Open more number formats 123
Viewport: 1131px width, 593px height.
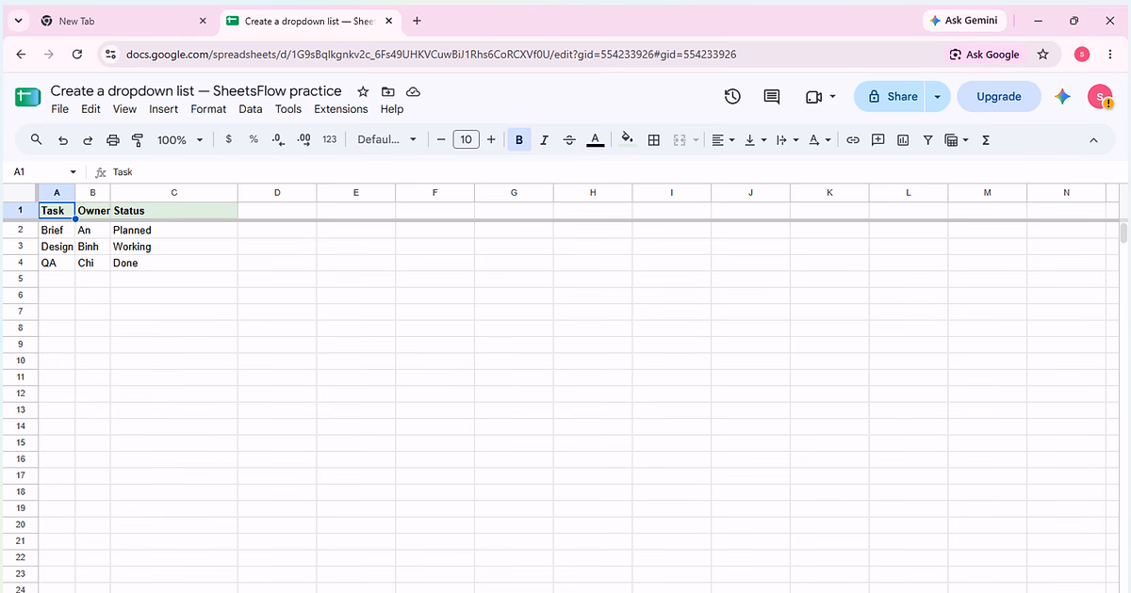pos(329,139)
